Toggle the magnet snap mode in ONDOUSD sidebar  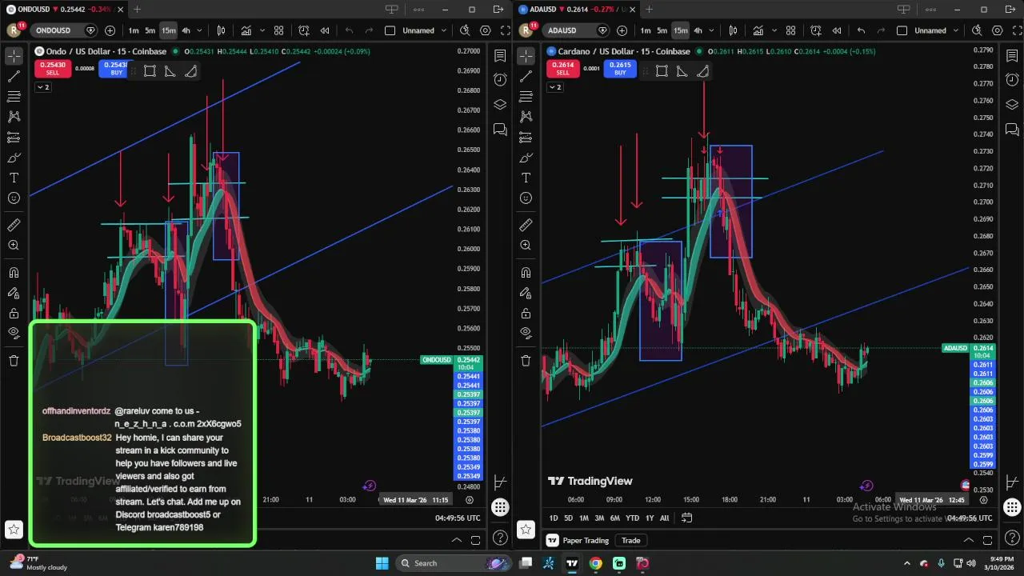(14, 273)
